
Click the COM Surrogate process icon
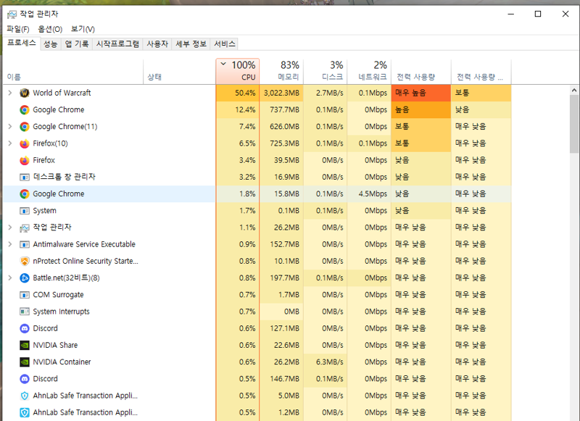click(x=25, y=295)
